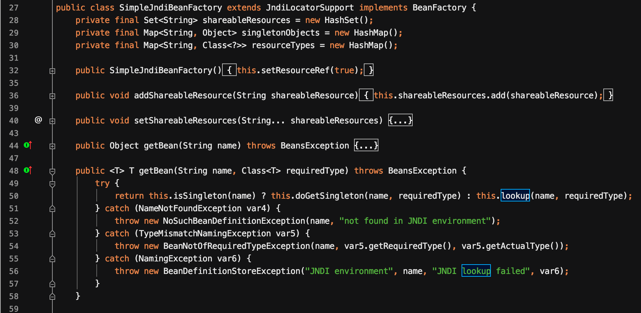Click highlighted lookup word in "JNDI lookup failed" string
This screenshot has width=641, height=313.
click(x=476, y=271)
